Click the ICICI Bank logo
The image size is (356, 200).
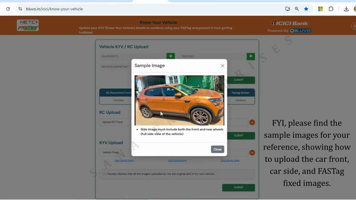tap(290, 23)
